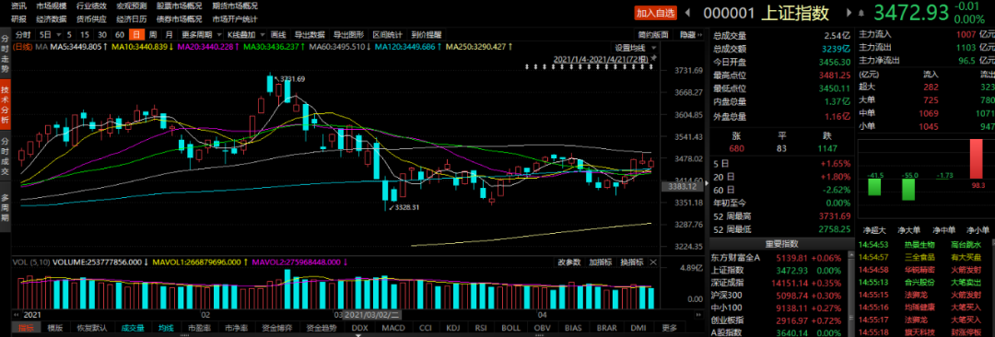Select 沪深300 in the index list
This screenshot has height=337, width=995.
[x=725, y=296]
